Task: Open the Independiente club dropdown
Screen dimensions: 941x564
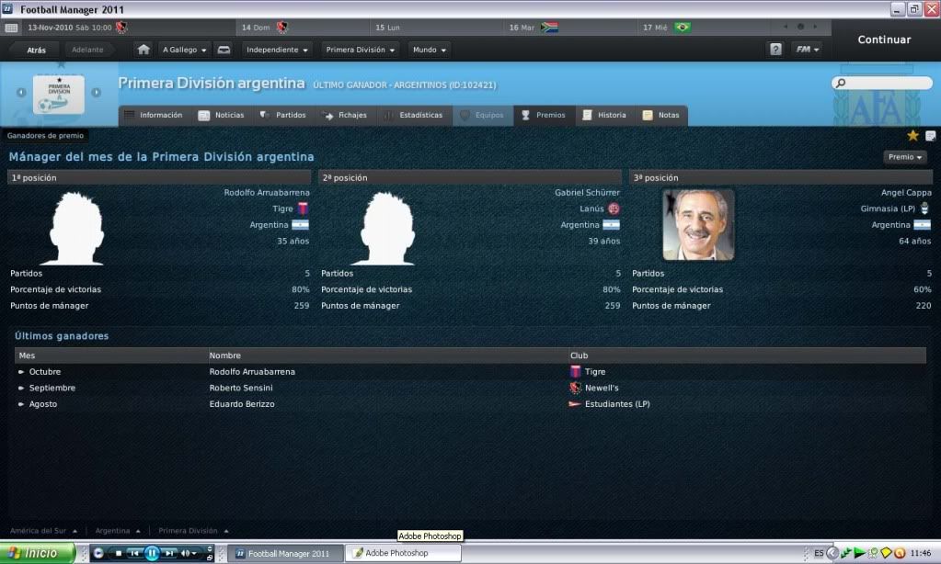Action: pos(277,50)
